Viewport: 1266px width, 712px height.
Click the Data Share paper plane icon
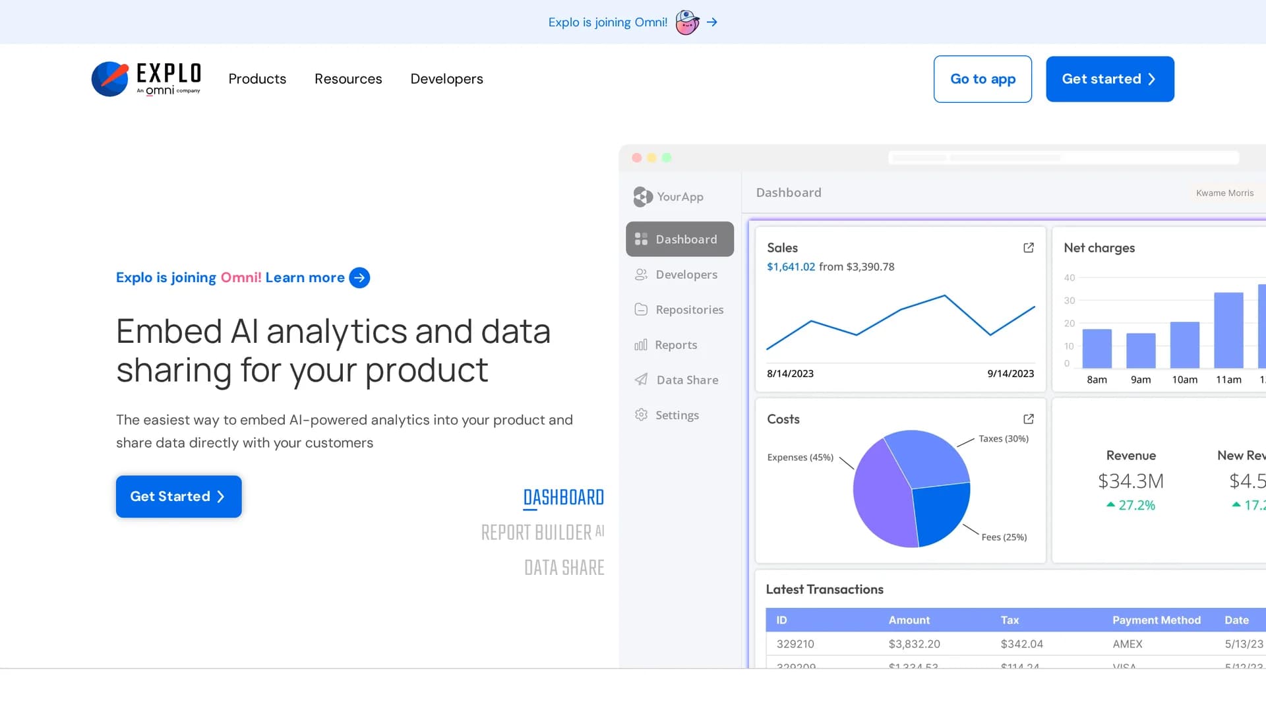click(641, 380)
